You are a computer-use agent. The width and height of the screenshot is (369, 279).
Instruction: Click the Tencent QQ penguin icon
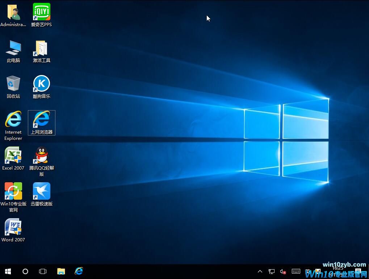click(x=41, y=155)
